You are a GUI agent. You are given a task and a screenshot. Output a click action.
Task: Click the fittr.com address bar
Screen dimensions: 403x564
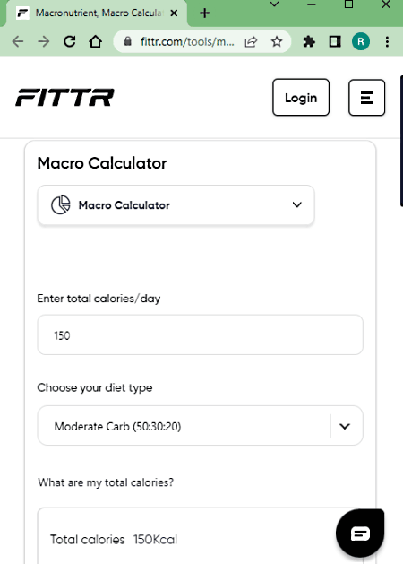(x=187, y=42)
